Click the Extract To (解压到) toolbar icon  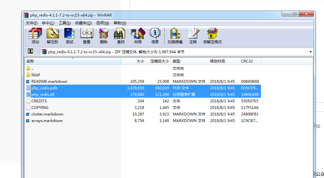pyautogui.click(x=52, y=33)
